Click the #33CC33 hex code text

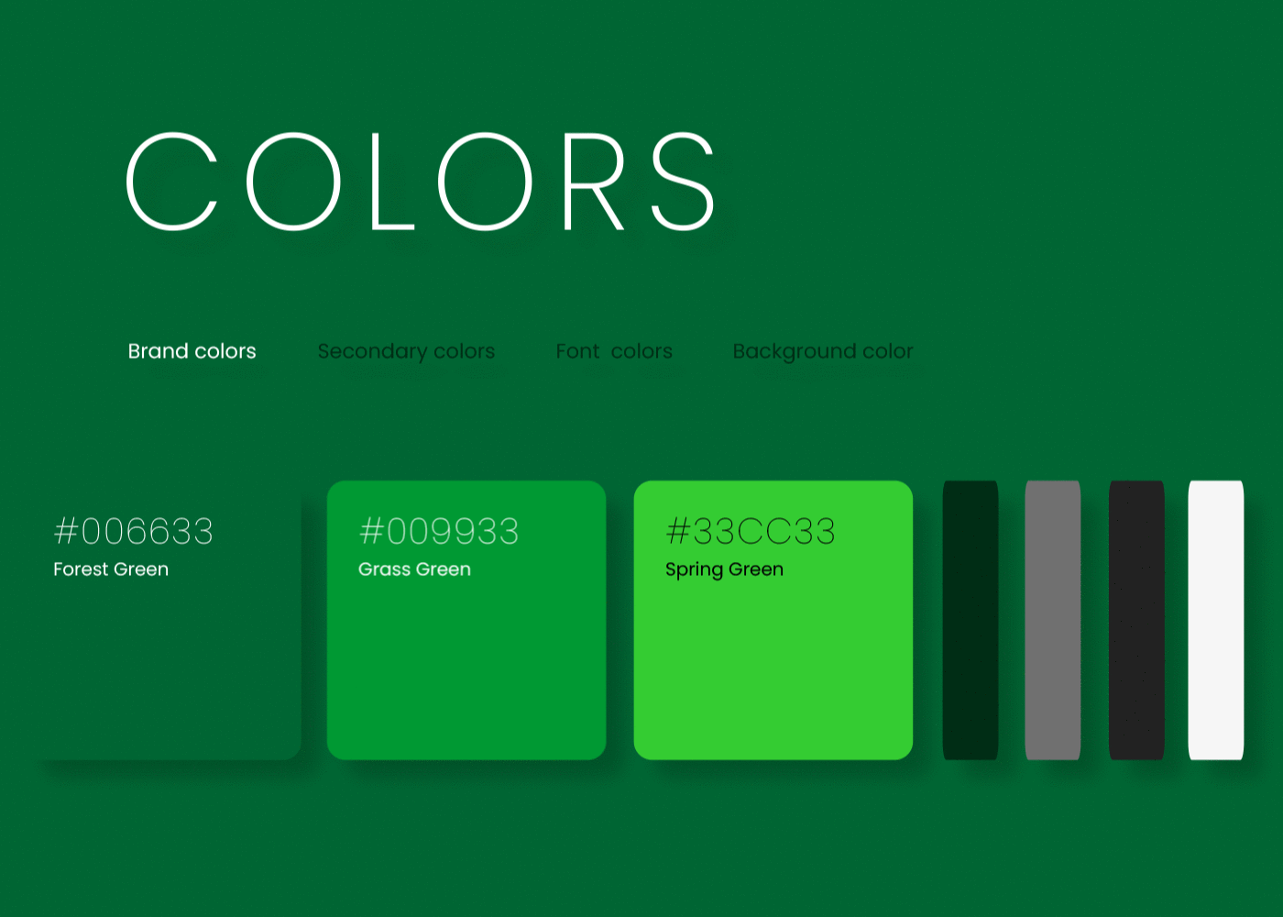(751, 531)
